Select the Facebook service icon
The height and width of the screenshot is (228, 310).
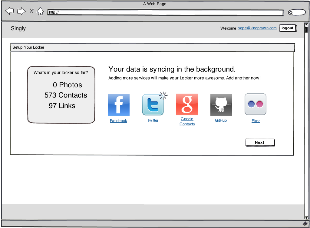point(119,105)
